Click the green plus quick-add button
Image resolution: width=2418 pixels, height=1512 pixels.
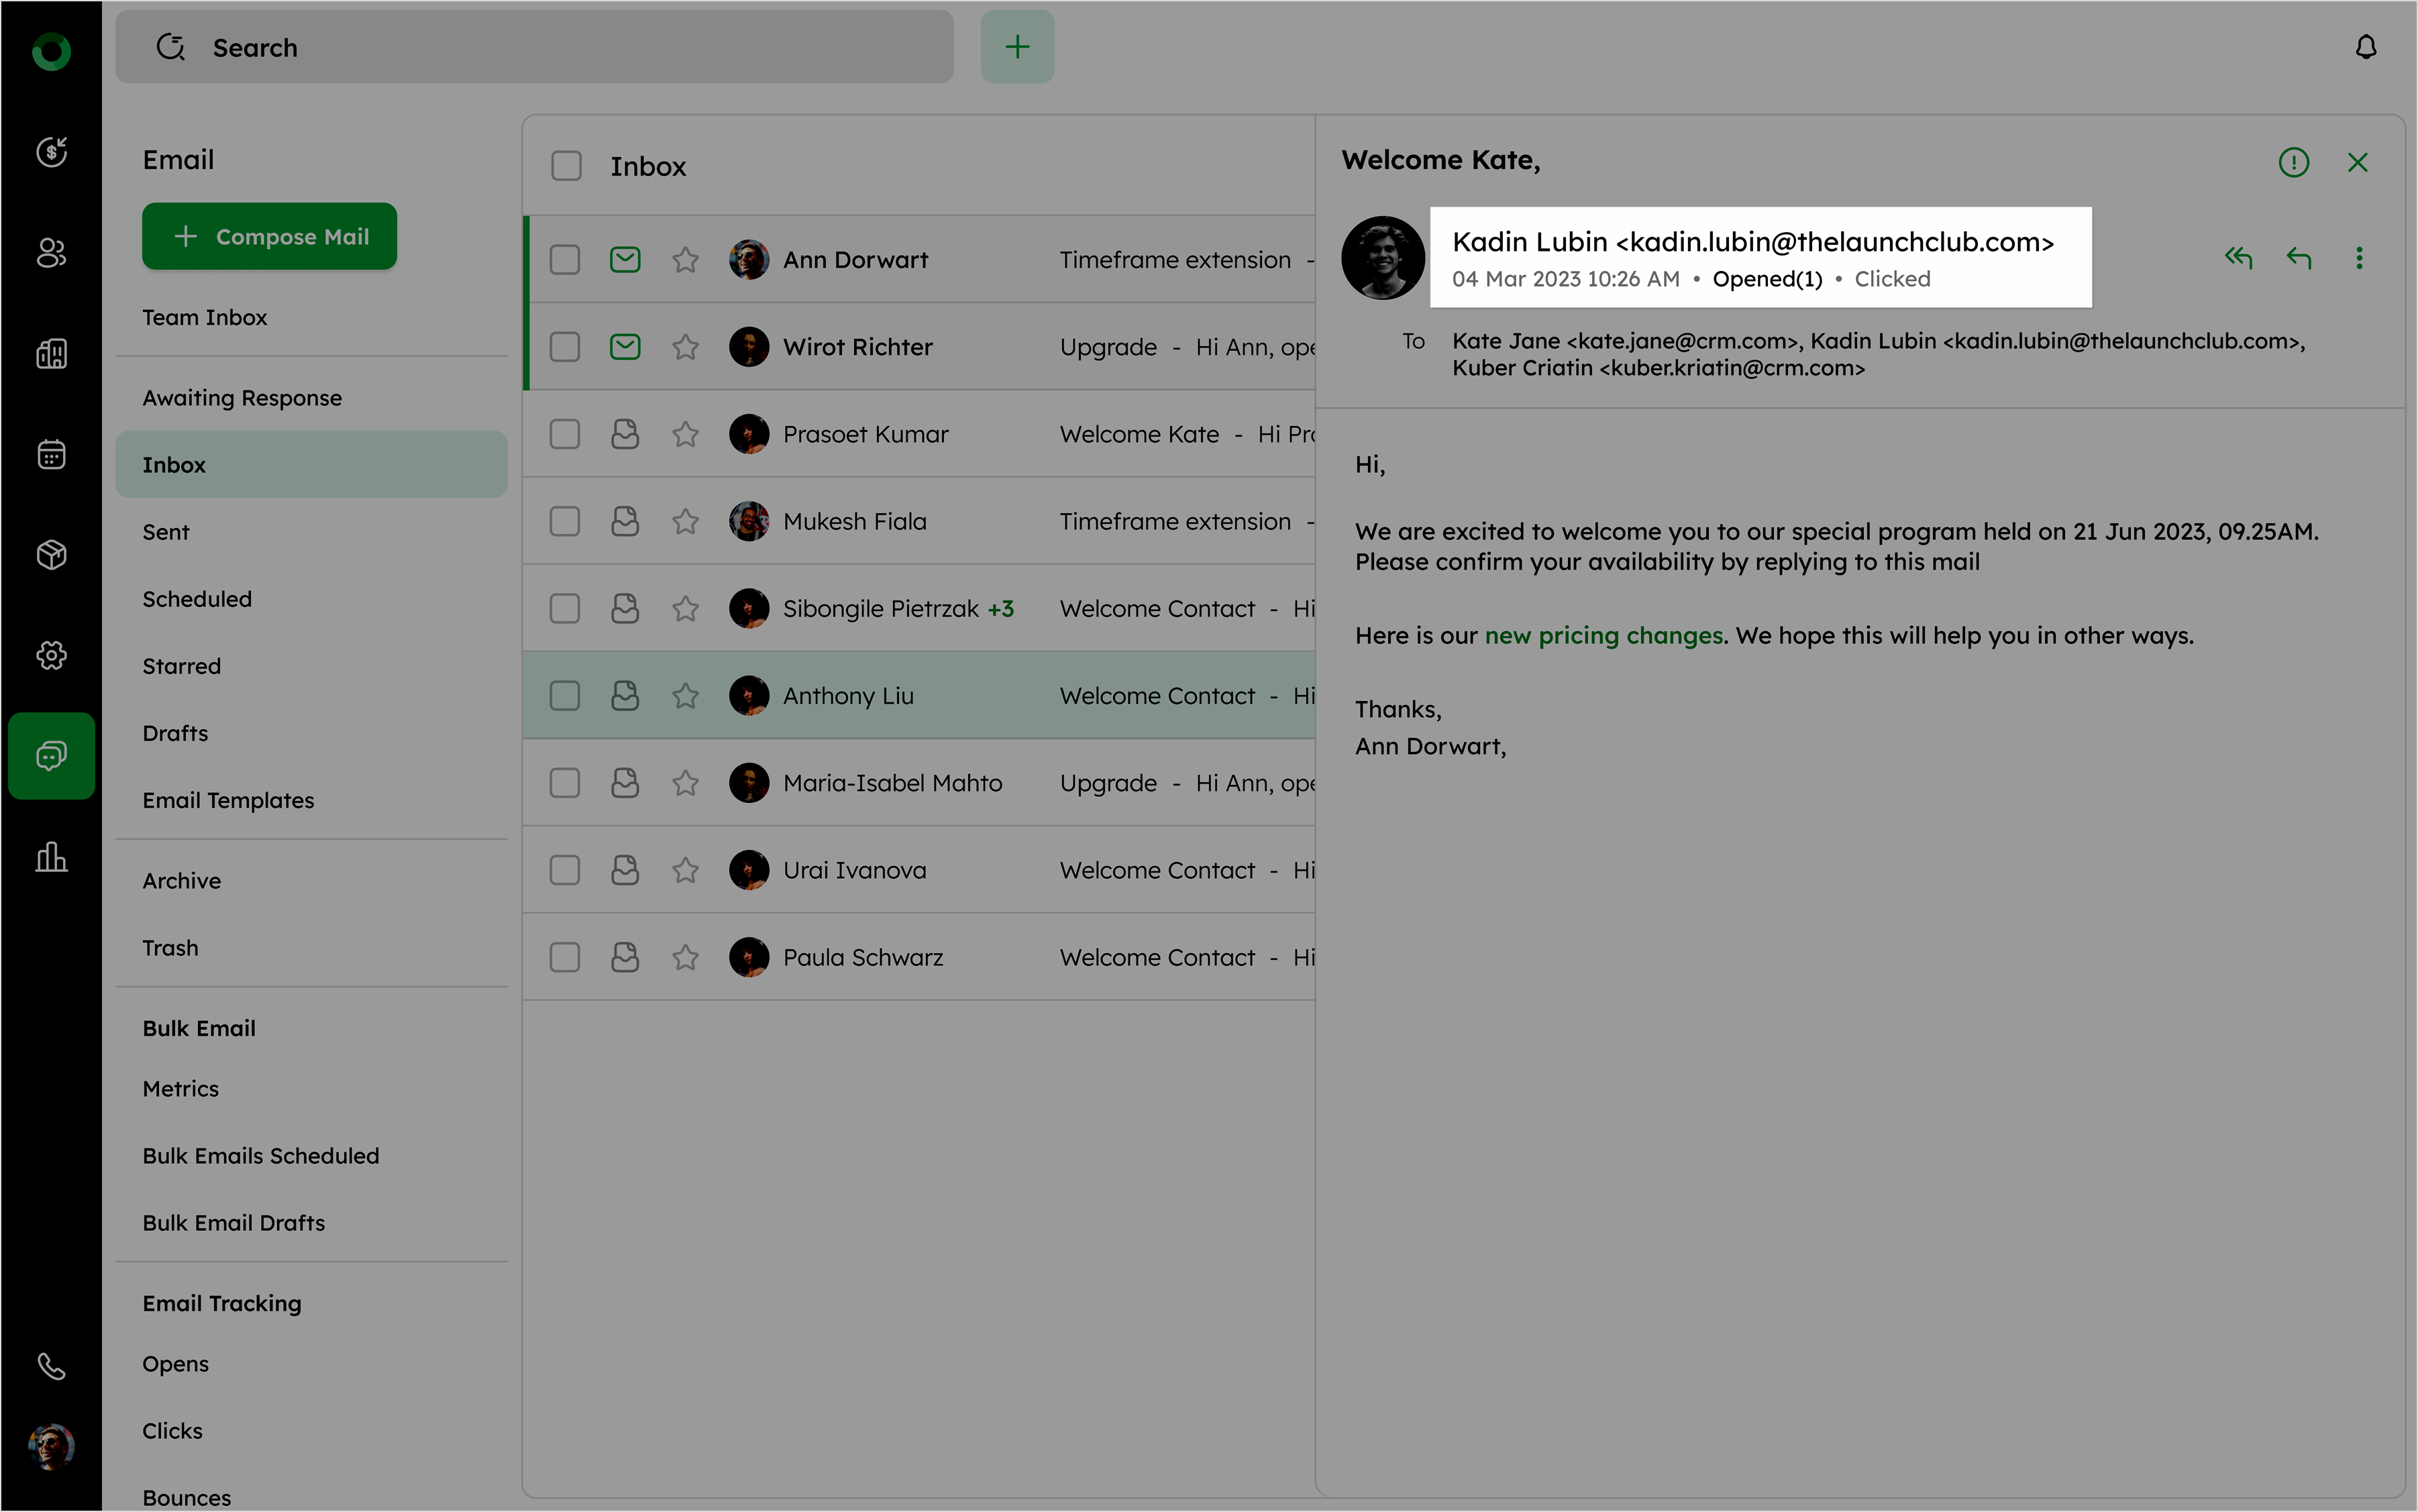pos(1017,47)
